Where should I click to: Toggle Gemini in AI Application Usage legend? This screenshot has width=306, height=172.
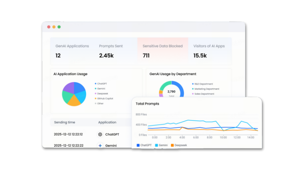(x=100, y=89)
